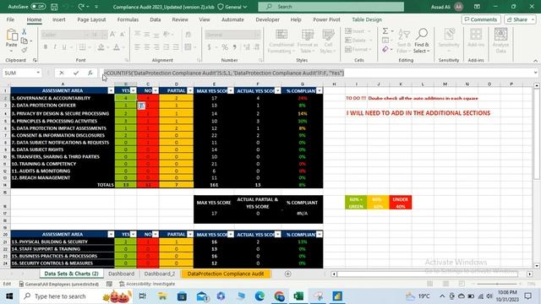Click the Add-ins icon
Screen dimensions: 541x304
point(476,38)
